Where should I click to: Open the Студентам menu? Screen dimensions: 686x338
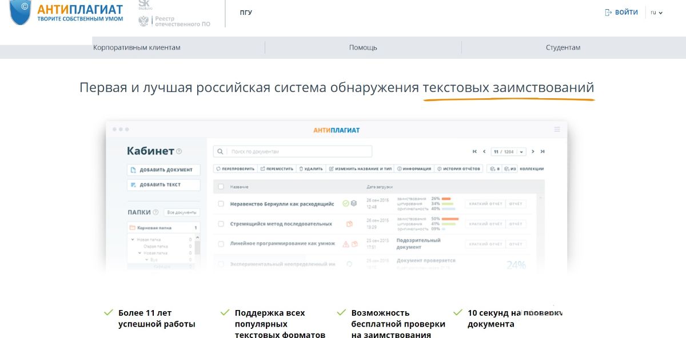point(563,47)
